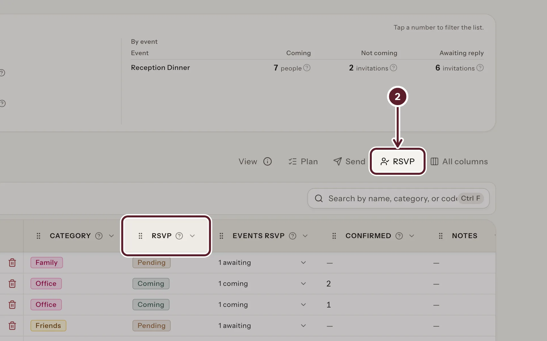The width and height of the screenshot is (547, 341).
Task: Click help icon in CATEGORY column header
Action: [99, 236]
